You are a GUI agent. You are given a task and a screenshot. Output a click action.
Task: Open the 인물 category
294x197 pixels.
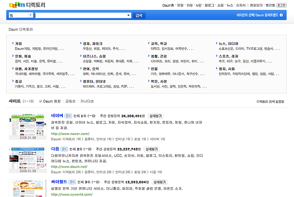click(x=154, y=69)
